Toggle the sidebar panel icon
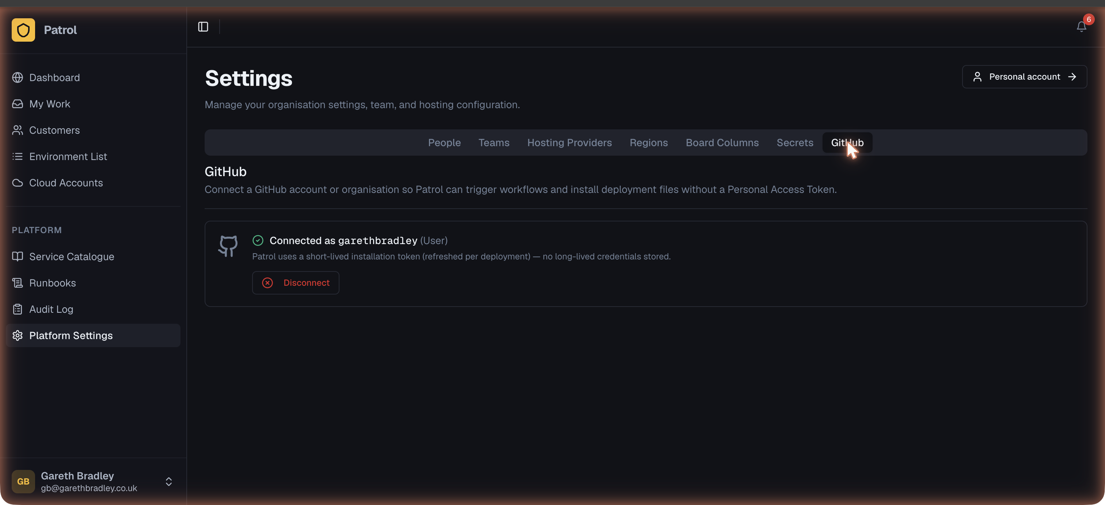Image resolution: width=1105 pixels, height=505 pixels. pyautogui.click(x=203, y=27)
